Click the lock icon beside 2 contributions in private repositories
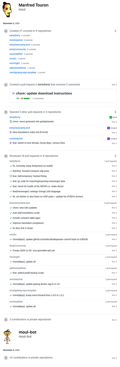This screenshot has height=367, width=120. [x=6, y=320]
